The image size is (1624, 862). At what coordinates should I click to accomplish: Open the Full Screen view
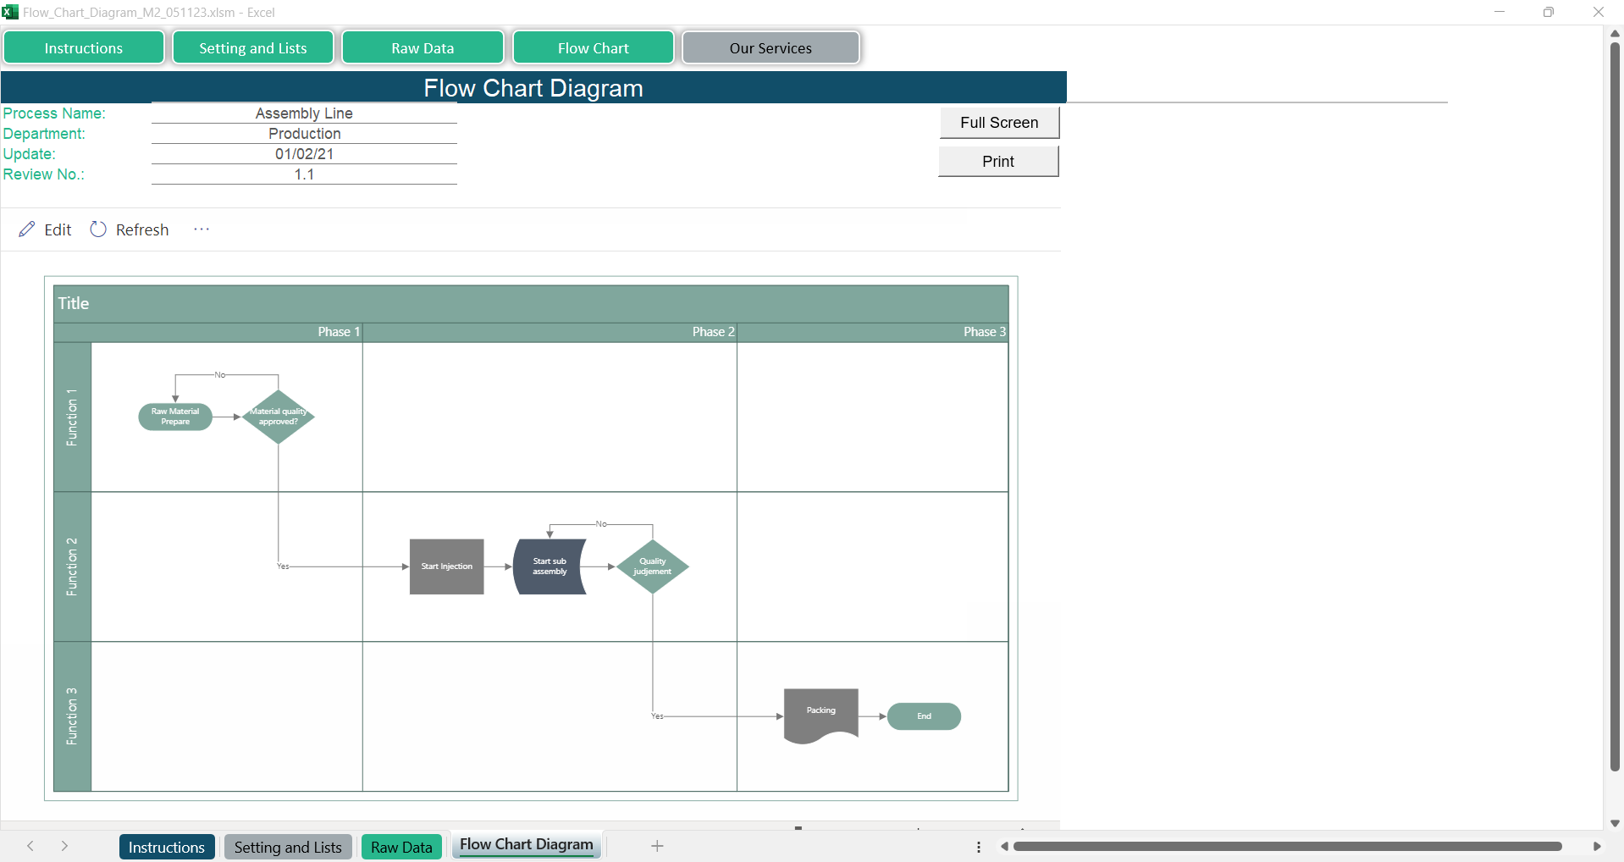tap(998, 123)
